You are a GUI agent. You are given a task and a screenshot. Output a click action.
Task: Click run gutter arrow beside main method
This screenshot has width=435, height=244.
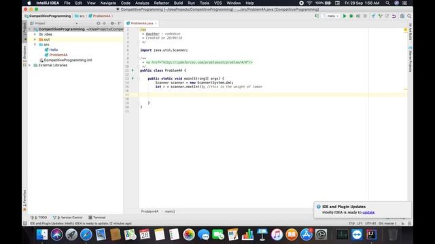[133, 79]
